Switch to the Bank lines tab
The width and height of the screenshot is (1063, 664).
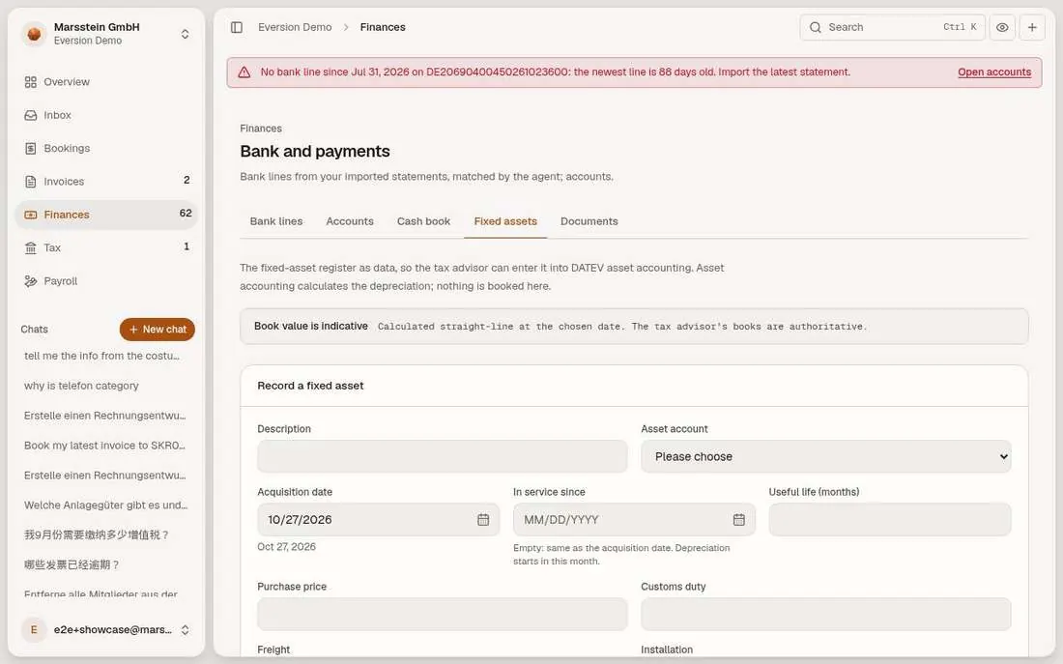point(276,221)
